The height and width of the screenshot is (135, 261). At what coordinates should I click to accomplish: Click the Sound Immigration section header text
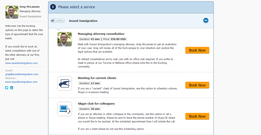click(83, 21)
